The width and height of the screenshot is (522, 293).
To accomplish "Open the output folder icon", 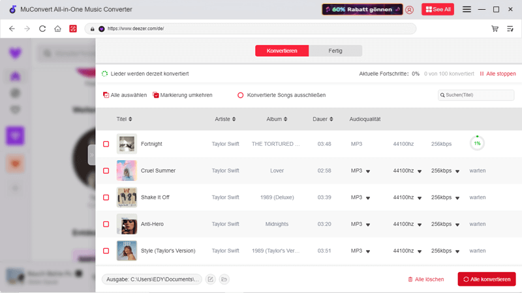I will tap(224, 279).
